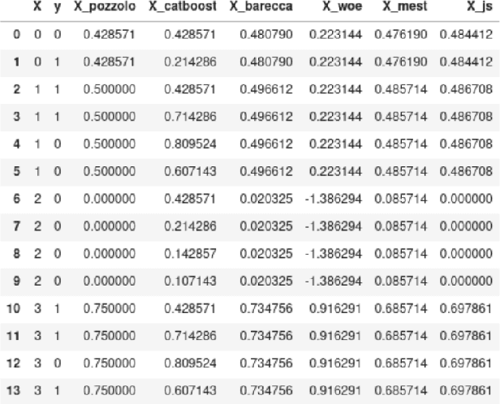This screenshot has width=500, height=404.
Task: Select row index 3 label
Action: (x=16, y=116)
